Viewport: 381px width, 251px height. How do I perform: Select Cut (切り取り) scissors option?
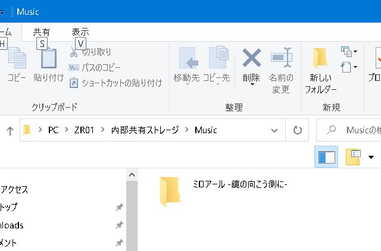pos(90,52)
